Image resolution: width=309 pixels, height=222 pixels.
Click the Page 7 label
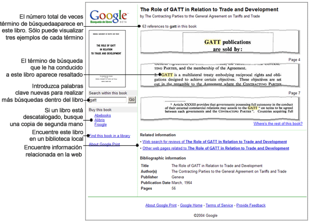pos(294,93)
